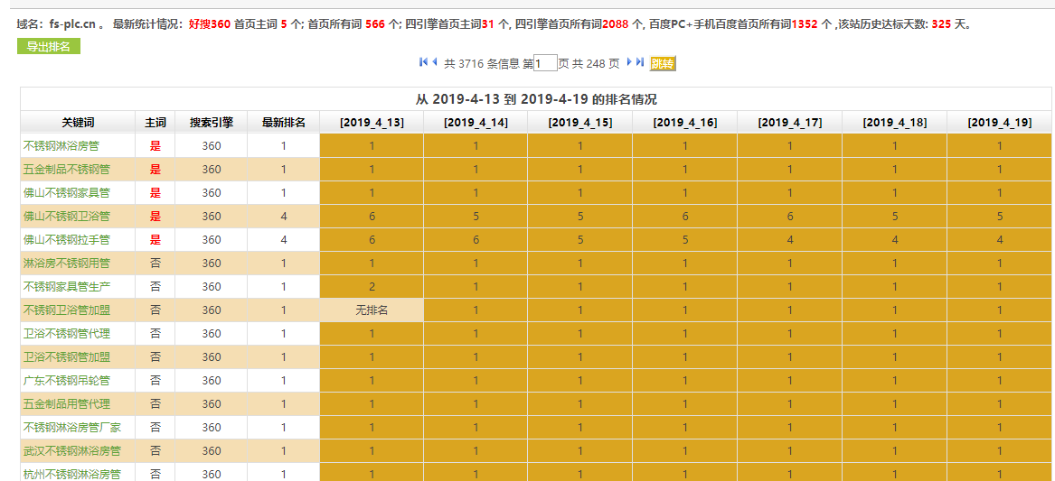Go to the first page of results
Image resolution: width=1055 pixels, height=481 pixels.
(423, 62)
